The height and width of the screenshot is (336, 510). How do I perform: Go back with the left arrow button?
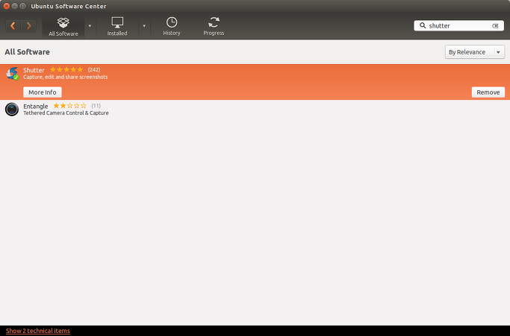(13, 25)
